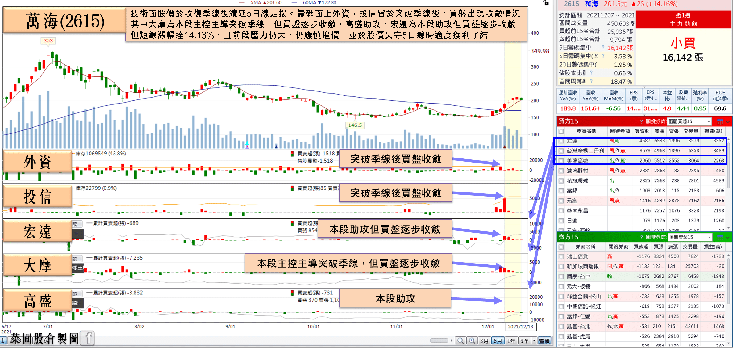Click the 元富 row in 買方15
Viewport: 733px width, 355px height.
642,201
